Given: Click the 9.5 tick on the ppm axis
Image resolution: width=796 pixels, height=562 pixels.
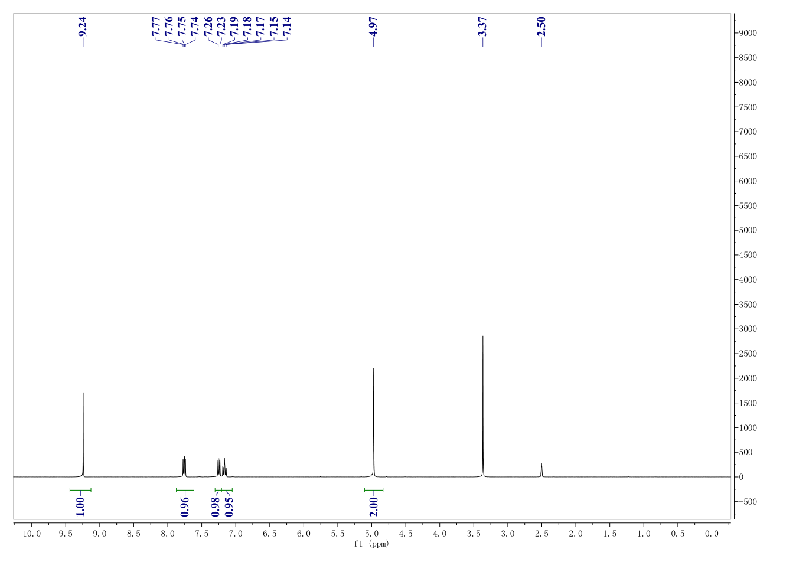Looking at the screenshot, I should (66, 534).
